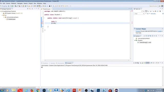The image size is (164, 92).
Task: Collapse the JavaInAmharicTutorial project node
Action: coord(1,11)
